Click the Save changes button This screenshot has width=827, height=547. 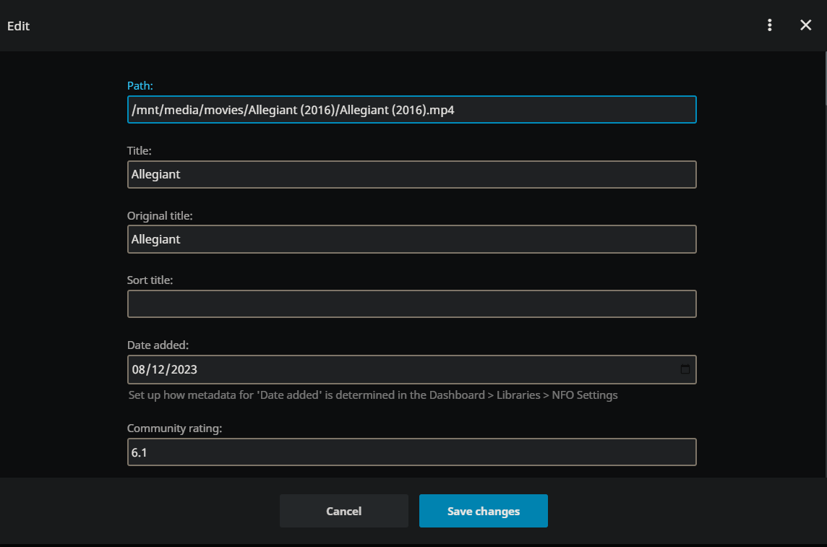point(483,511)
